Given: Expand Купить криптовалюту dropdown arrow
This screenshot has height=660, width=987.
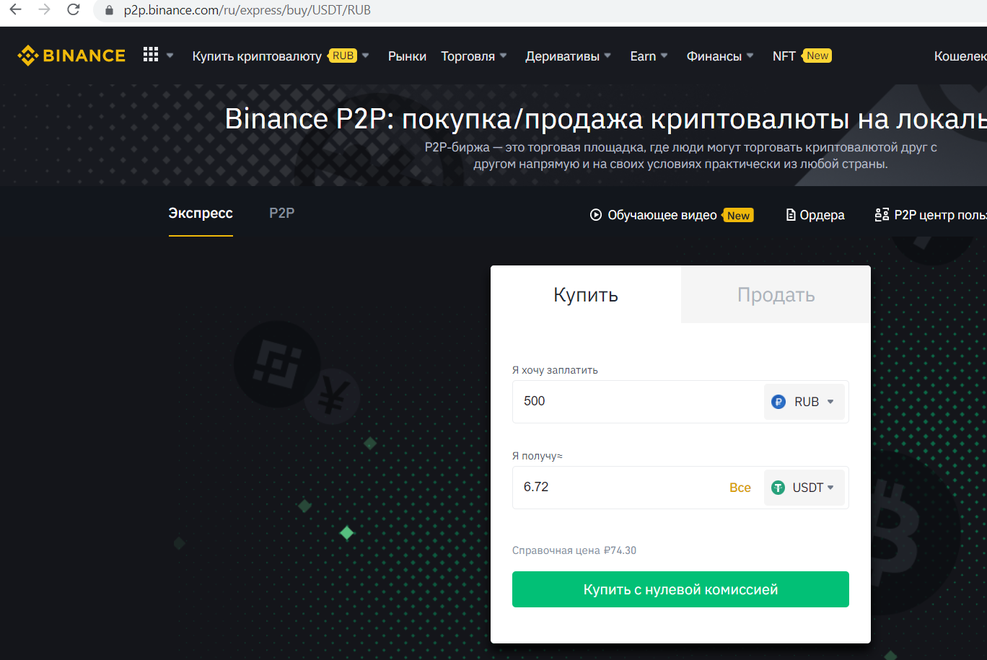Looking at the screenshot, I should pyautogui.click(x=366, y=56).
